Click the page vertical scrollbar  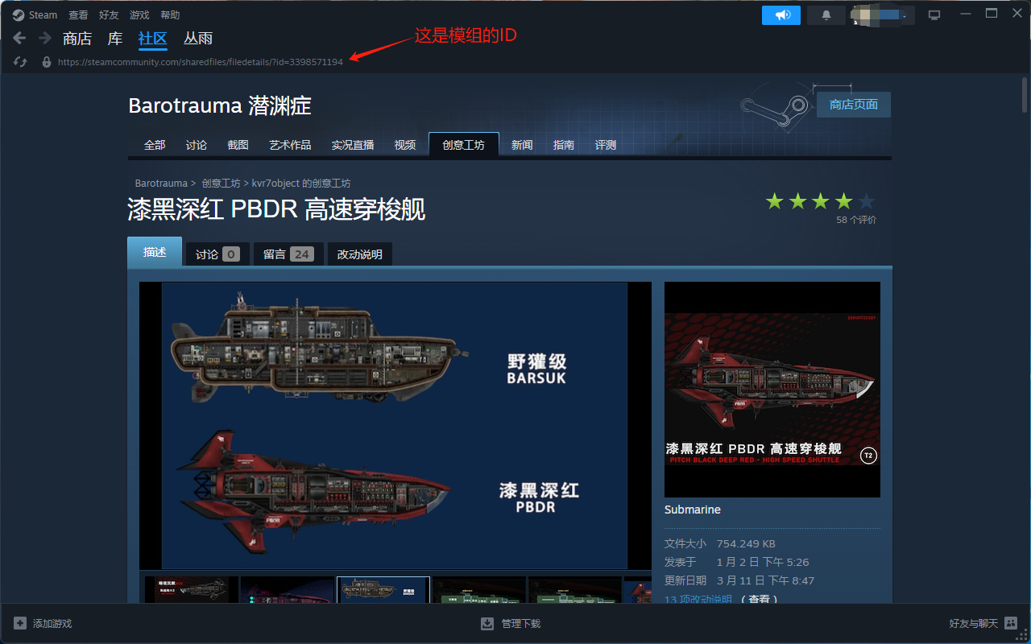pos(1025,97)
